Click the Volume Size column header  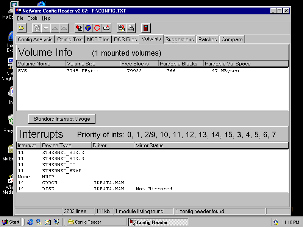click(93, 64)
